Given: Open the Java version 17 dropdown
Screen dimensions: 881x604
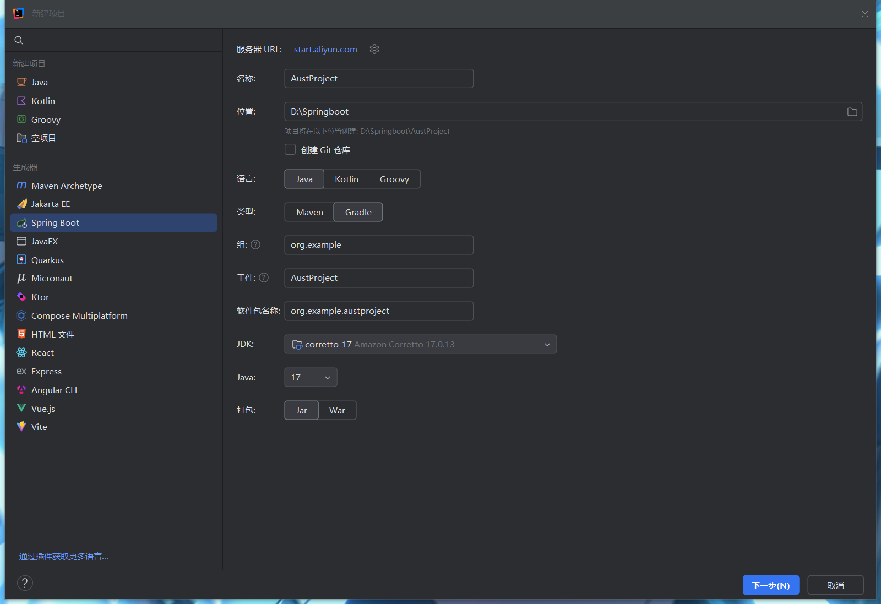Looking at the screenshot, I should click(x=311, y=377).
